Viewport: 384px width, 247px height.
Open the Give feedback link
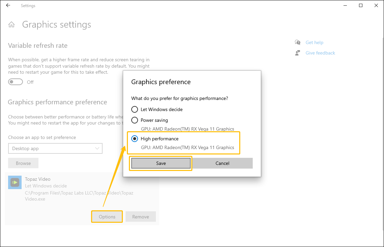click(x=320, y=53)
